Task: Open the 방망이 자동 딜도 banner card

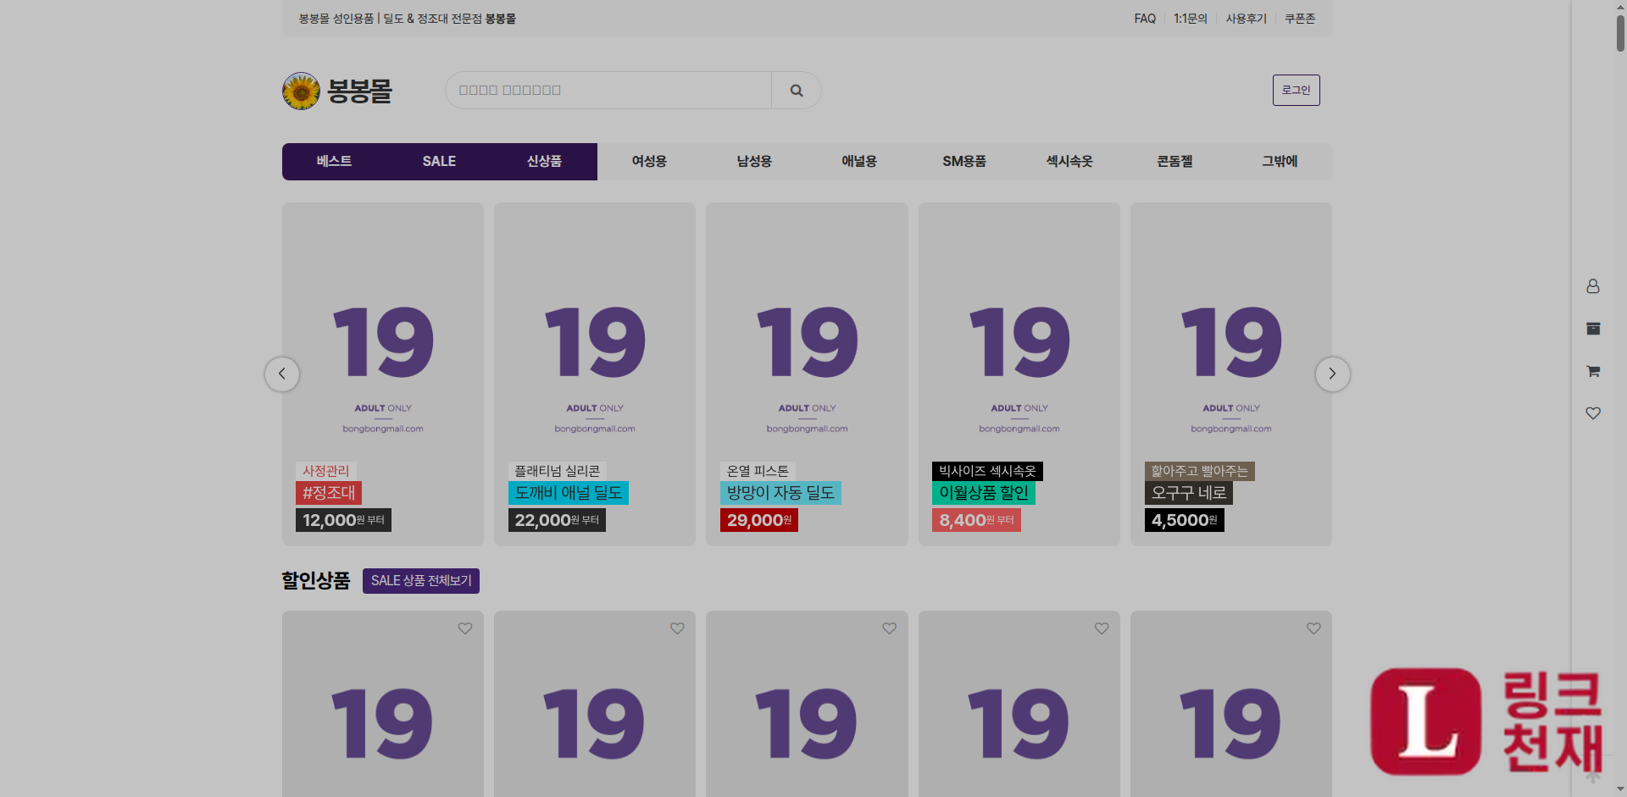Action: point(807,374)
